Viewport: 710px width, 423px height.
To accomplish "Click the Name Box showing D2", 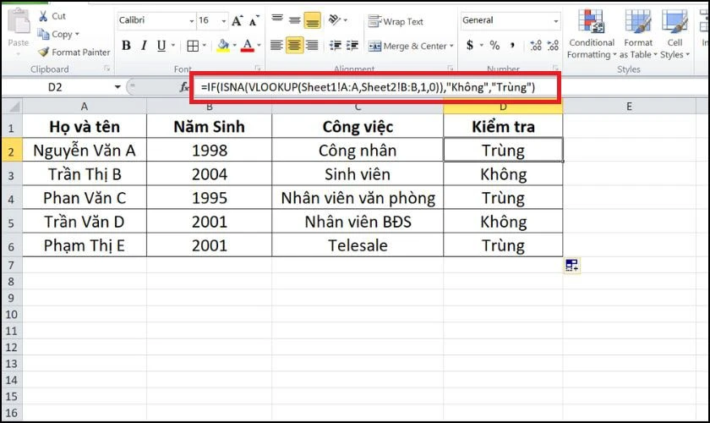I will pyautogui.click(x=55, y=87).
